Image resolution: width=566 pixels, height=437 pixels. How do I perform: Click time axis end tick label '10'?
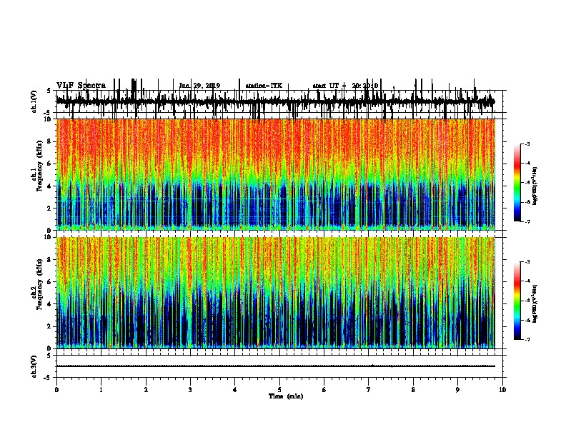pos(502,390)
